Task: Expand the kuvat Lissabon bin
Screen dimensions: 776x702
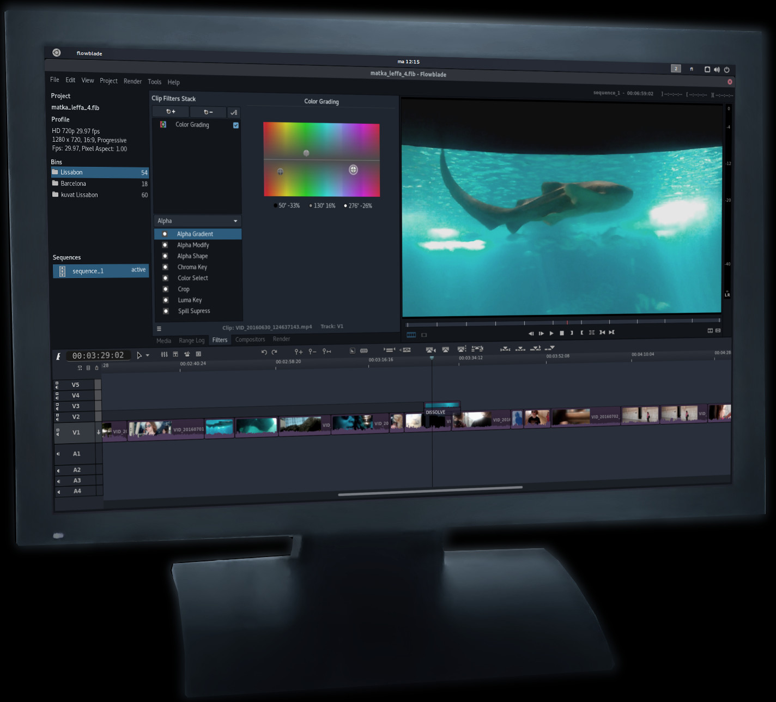Action: (55, 195)
